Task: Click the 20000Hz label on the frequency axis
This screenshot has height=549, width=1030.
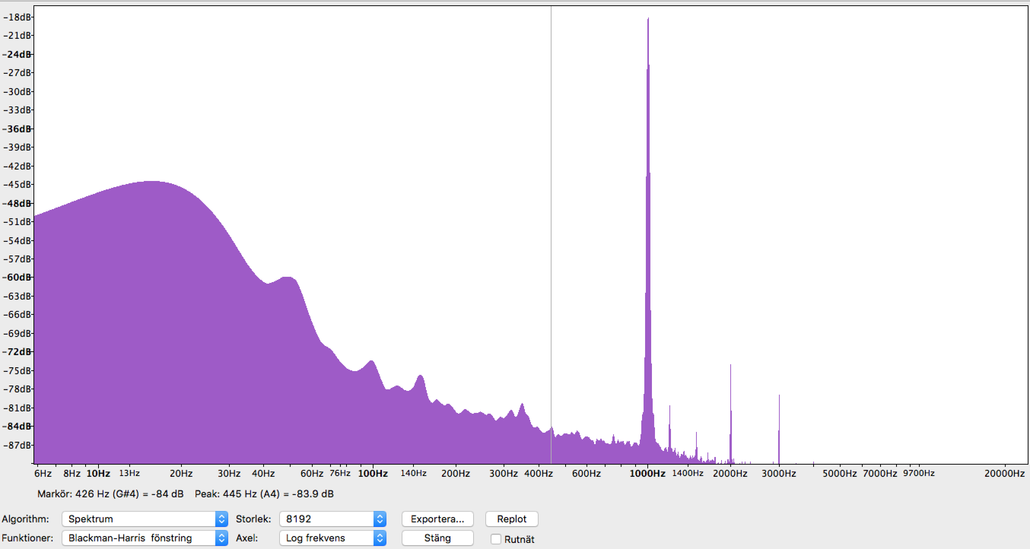Action: tap(1005, 473)
